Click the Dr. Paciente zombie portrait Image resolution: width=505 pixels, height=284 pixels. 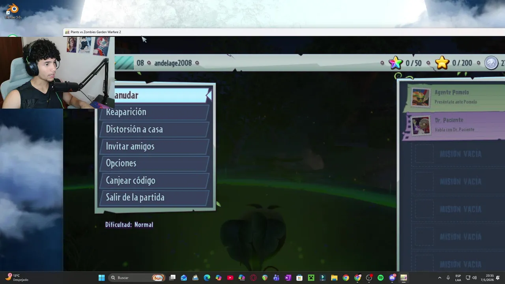coord(421,125)
